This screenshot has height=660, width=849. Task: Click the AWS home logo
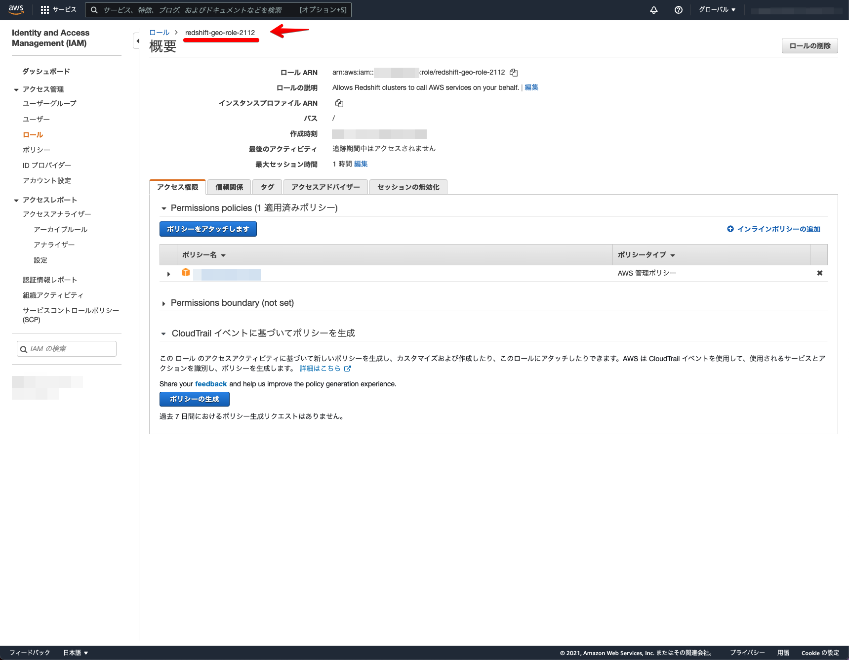[x=15, y=8]
